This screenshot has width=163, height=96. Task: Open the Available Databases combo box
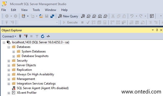pyautogui.click(x=38, y=22)
